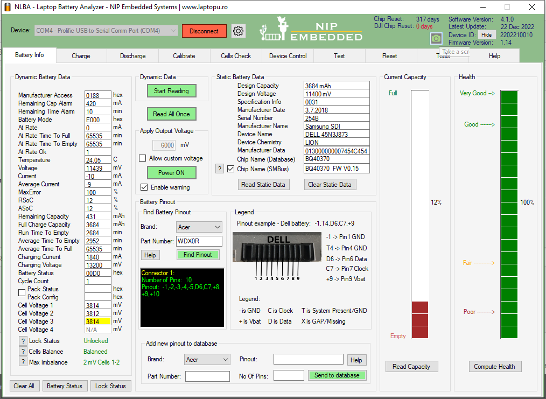546x399 pixels.
Task: Click Help button next to the Pinout field
Action: coord(356,360)
